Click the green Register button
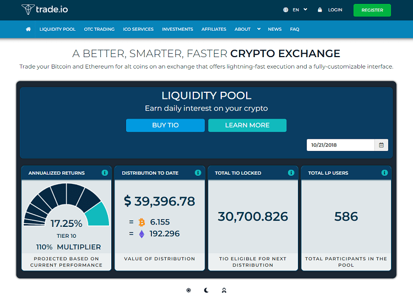The height and width of the screenshot is (296, 413). (372, 10)
